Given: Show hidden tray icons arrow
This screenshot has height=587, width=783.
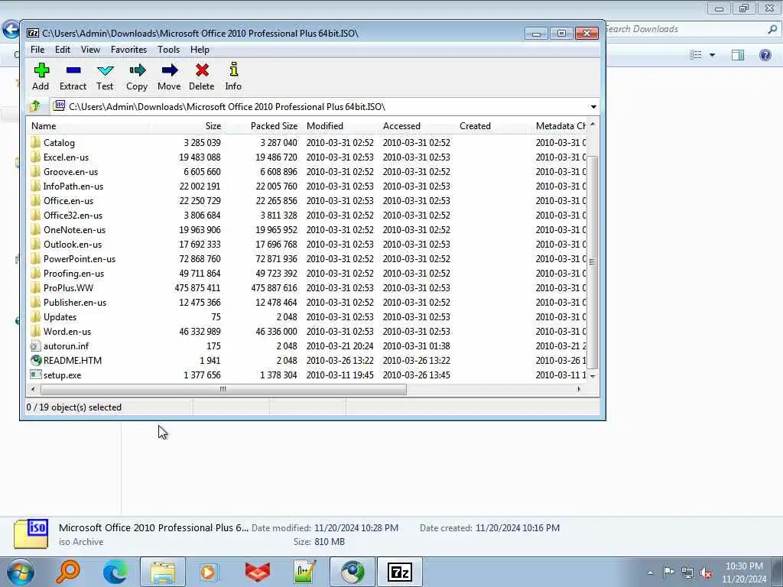Looking at the screenshot, I should [x=650, y=572].
